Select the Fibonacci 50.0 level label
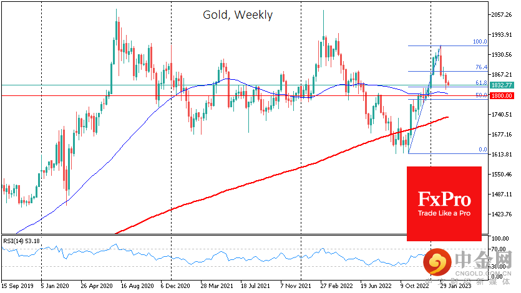The height and width of the screenshot is (293, 521). click(x=480, y=95)
